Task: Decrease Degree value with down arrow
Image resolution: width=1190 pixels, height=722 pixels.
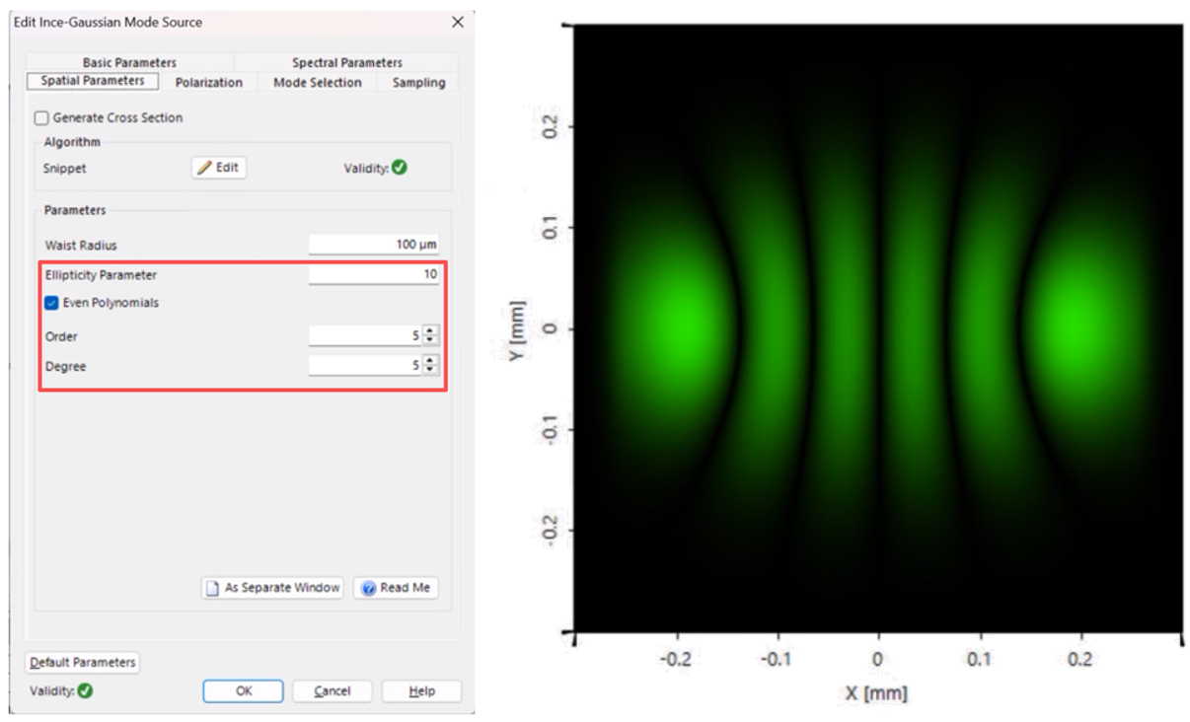Action: click(x=429, y=371)
